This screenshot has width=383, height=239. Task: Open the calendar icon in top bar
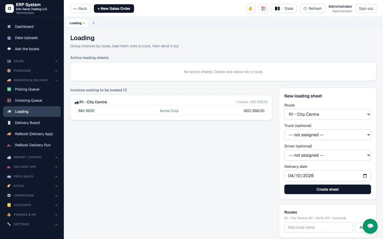pos(264,8)
